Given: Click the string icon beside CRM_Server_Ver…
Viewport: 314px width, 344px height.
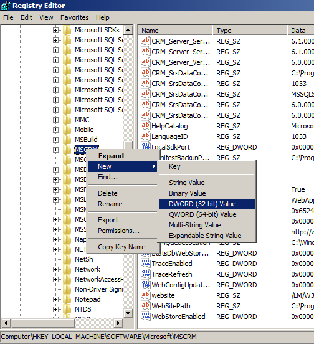Looking at the screenshot, I should (146, 62).
